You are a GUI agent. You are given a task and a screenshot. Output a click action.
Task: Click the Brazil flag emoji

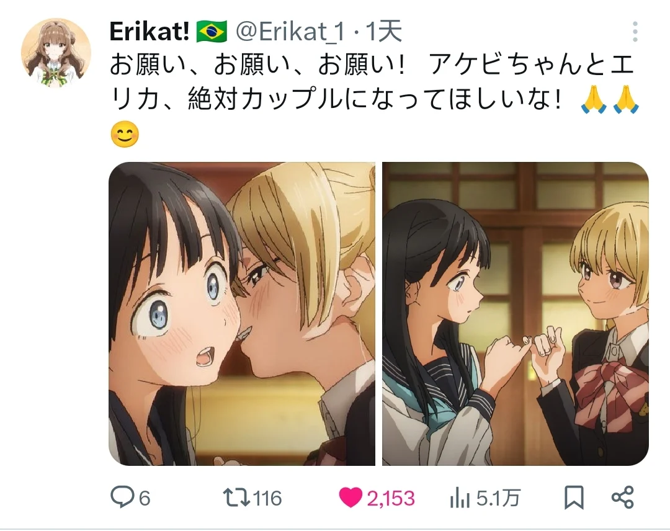[212, 32]
